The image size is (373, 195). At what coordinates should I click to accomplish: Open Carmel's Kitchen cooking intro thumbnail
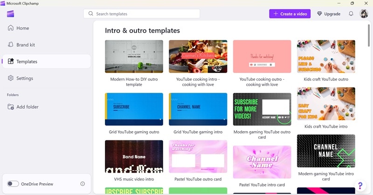pos(198,56)
